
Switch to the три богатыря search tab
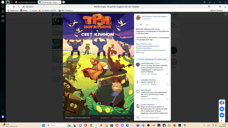[x=26, y=2]
